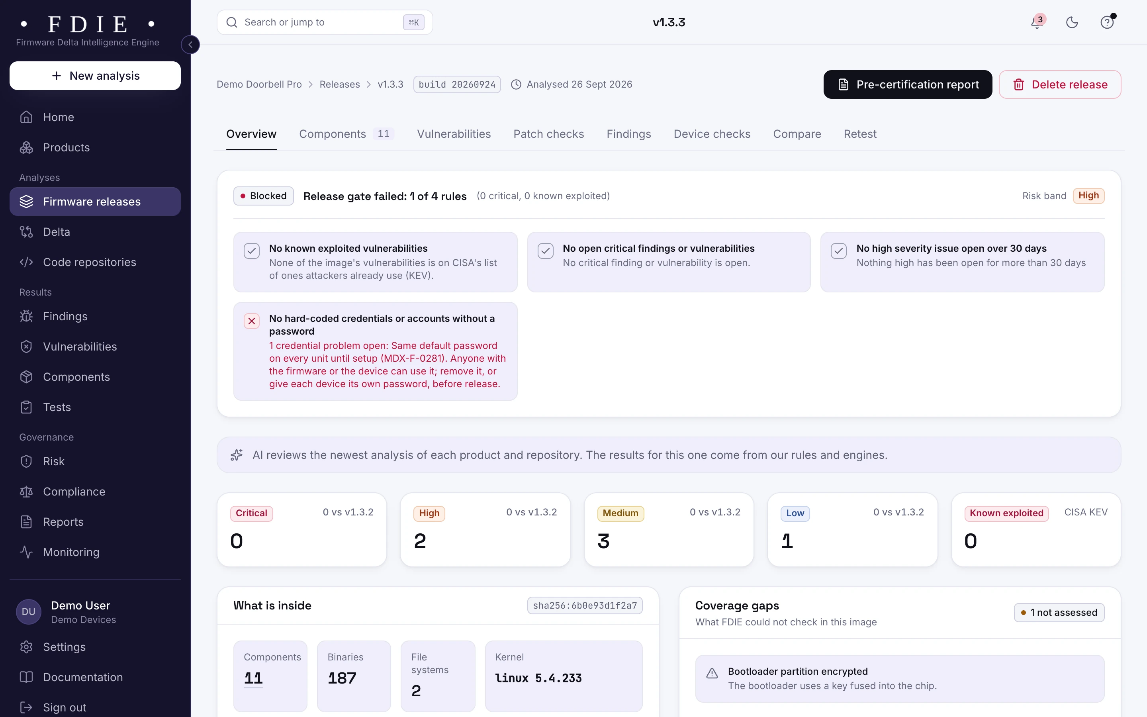1147x717 pixels.
Task: Click the High severity count card
Action: [485, 530]
